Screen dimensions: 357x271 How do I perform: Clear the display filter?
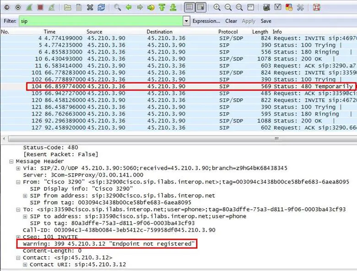coord(231,21)
